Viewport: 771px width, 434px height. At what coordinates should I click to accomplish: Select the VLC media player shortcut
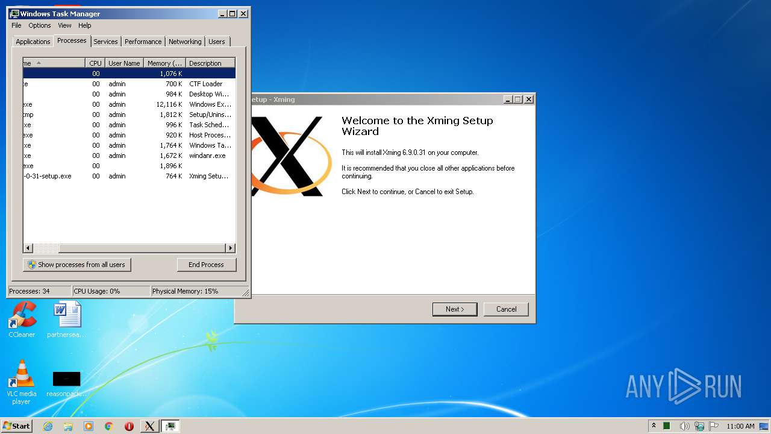click(x=22, y=382)
